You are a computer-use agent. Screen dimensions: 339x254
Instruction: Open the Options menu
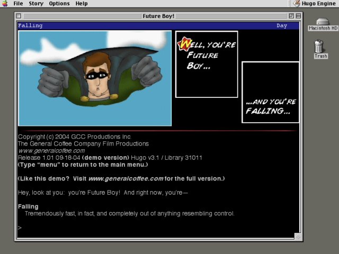click(59, 4)
